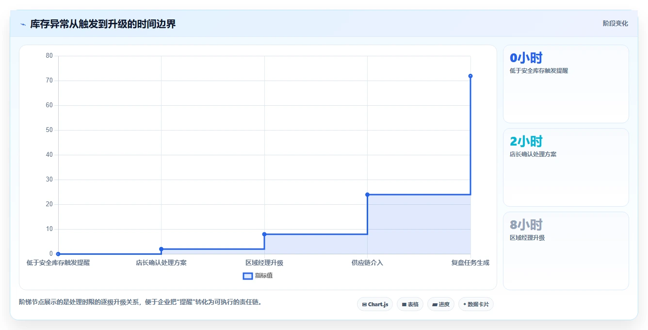Click the 指标值 legend color box

point(247,276)
